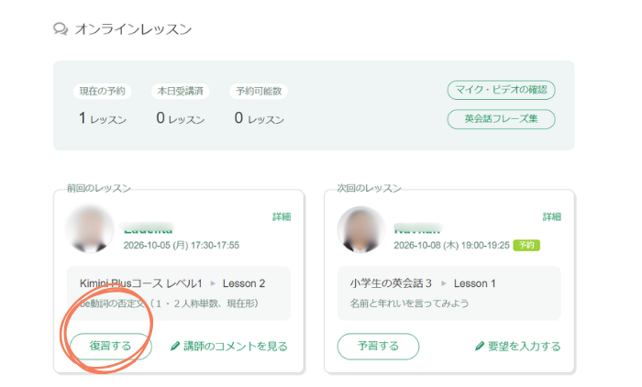Click 0 レッスン under 本日受講済
This screenshot has height=387, width=642.
point(181,119)
